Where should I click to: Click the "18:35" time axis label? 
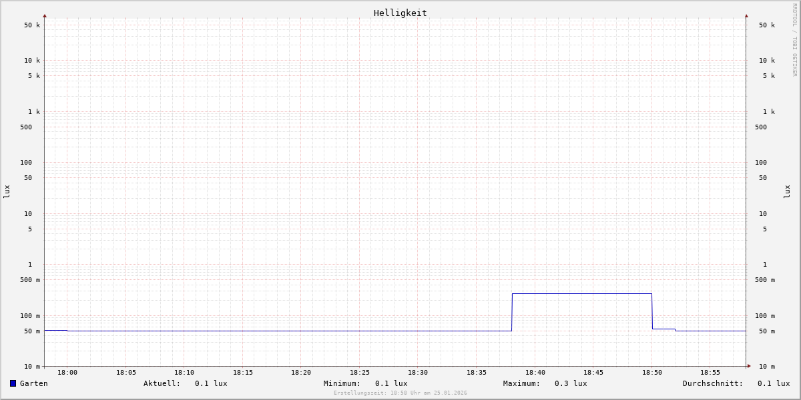coord(477,373)
